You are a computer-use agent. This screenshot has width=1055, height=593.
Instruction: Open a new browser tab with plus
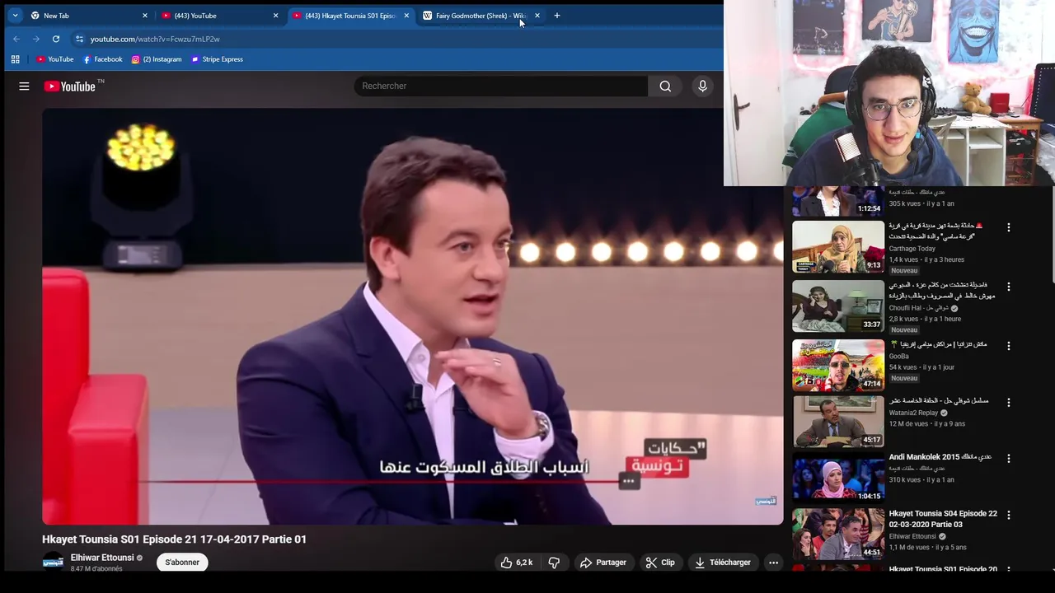(556, 16)
